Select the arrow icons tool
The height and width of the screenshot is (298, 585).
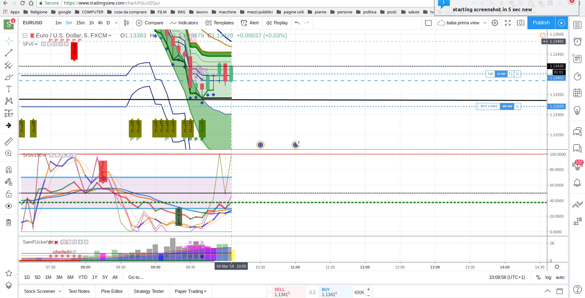tap(9, 125)
